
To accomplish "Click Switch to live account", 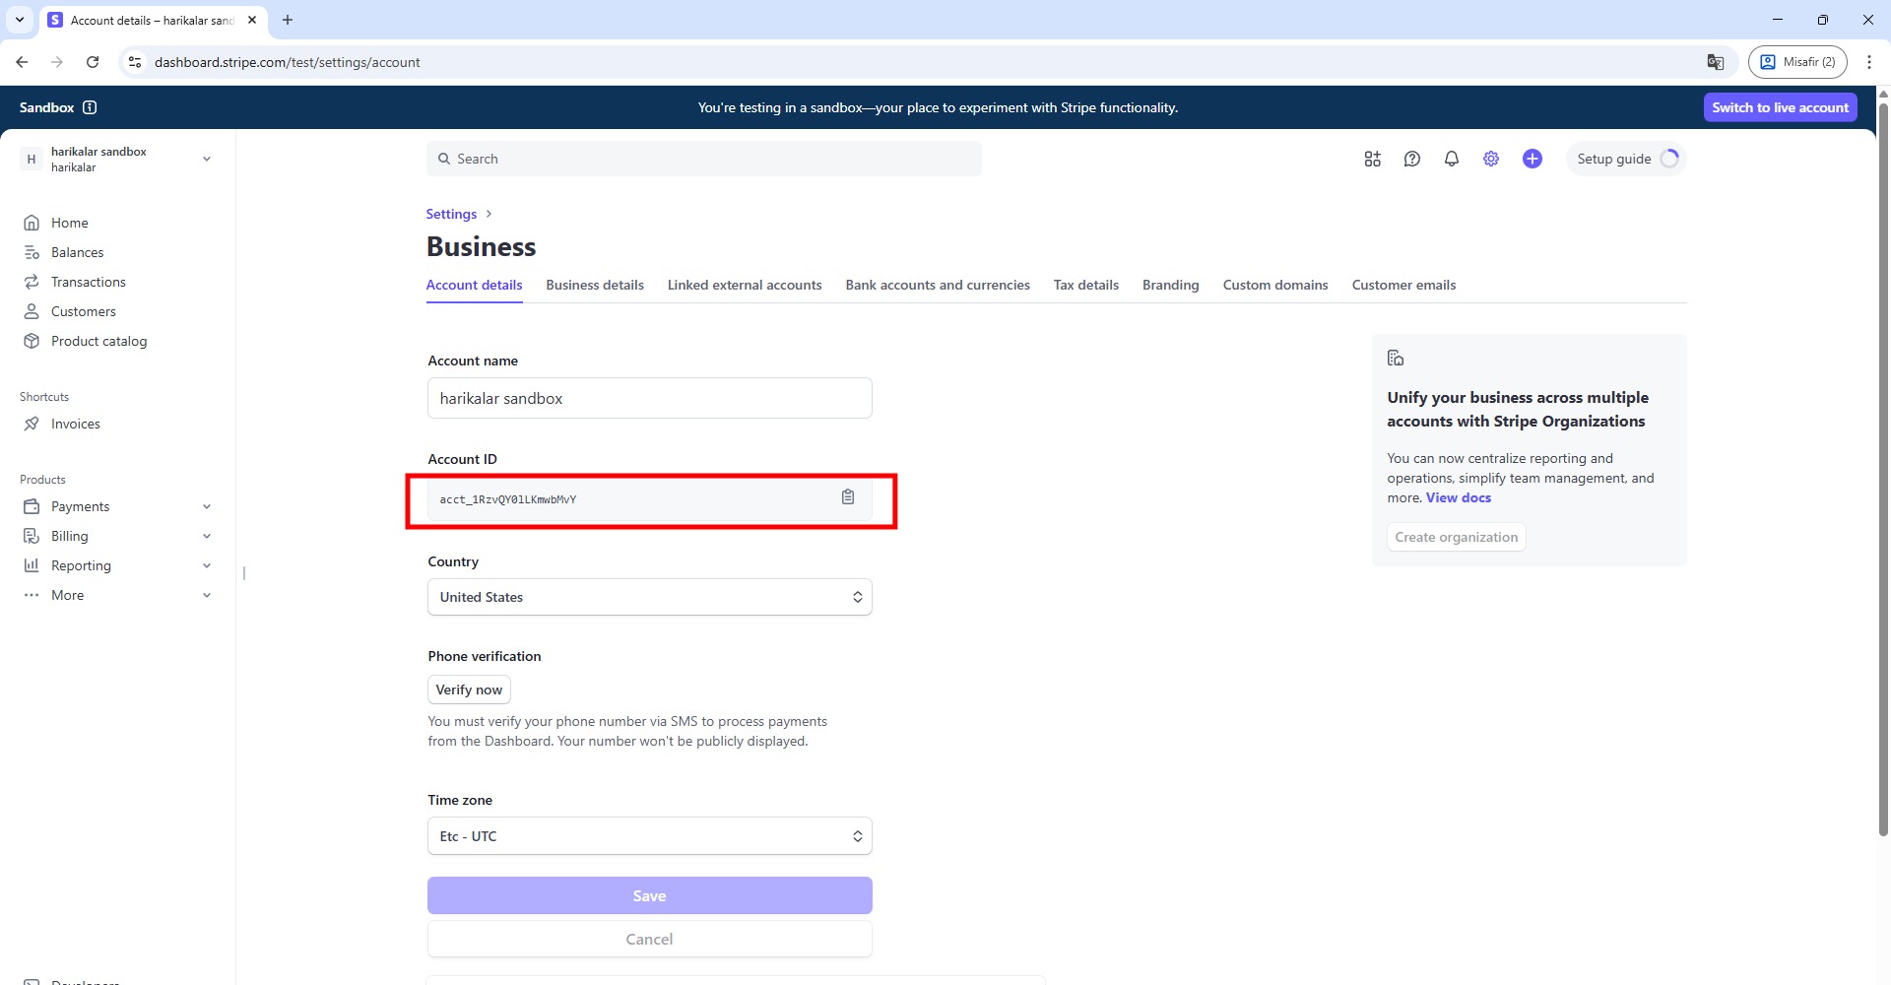I will [1780, 107].
